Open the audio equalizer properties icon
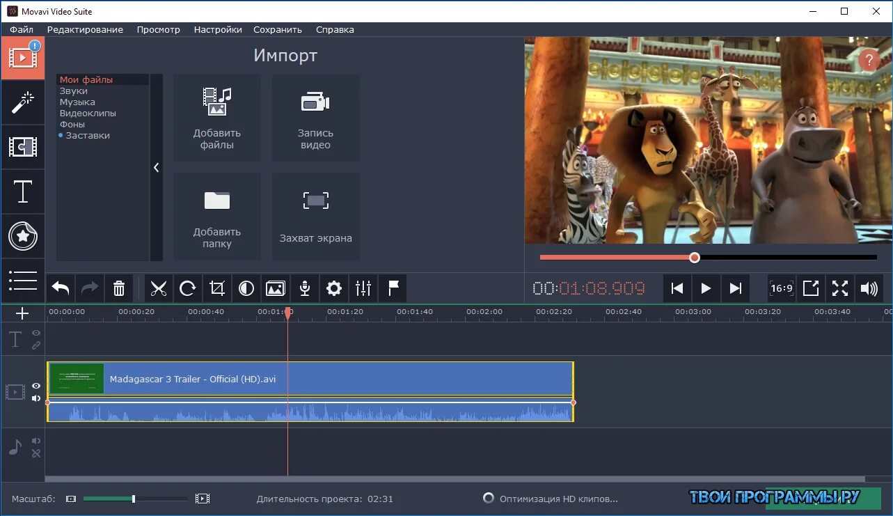Viewport: 893px width, 516px height. click(363, 288)
